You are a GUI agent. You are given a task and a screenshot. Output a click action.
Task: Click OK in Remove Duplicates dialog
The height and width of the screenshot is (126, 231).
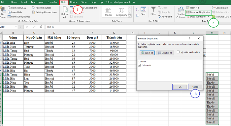pos(180,87)
